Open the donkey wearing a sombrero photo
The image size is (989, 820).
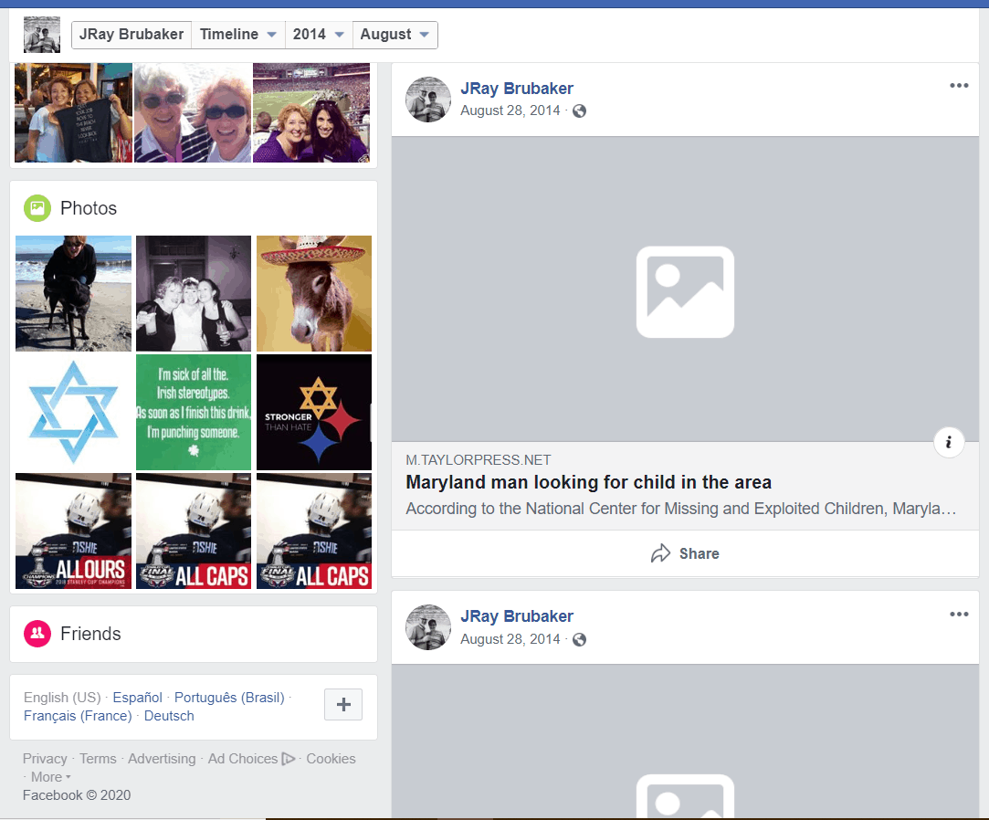(314, 293)
